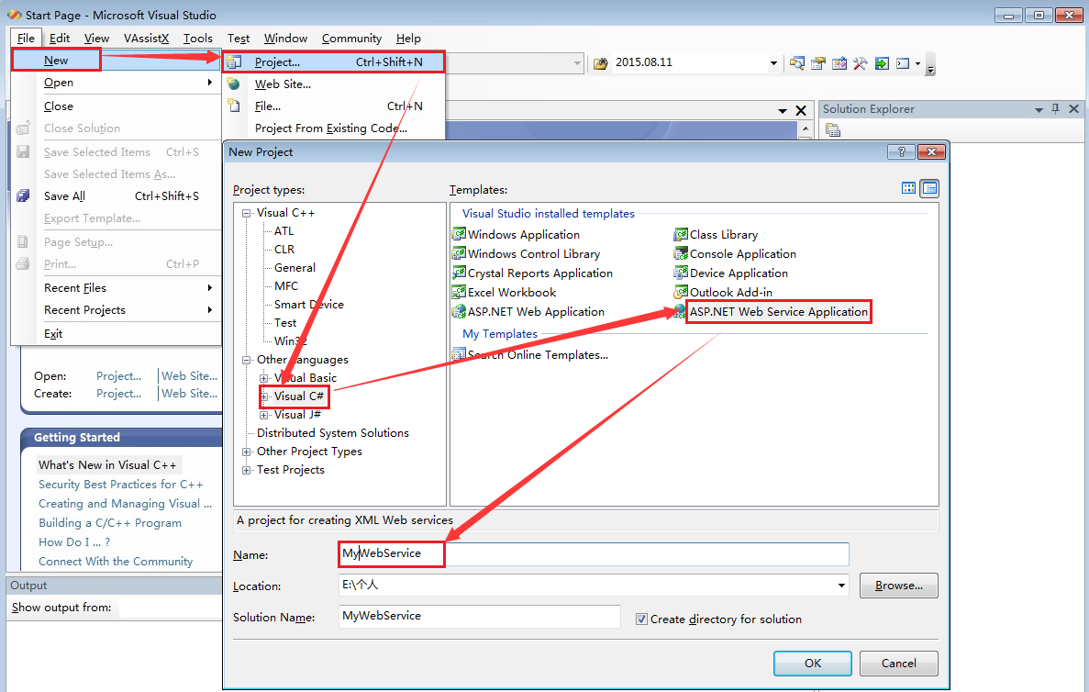
Task: Select the Windows Control Library template
Action: 526,253
